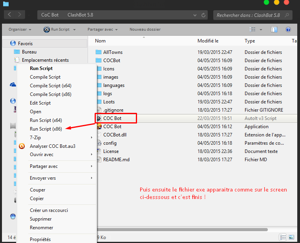Sort files by Modifié le column

(x=208, y=41)
